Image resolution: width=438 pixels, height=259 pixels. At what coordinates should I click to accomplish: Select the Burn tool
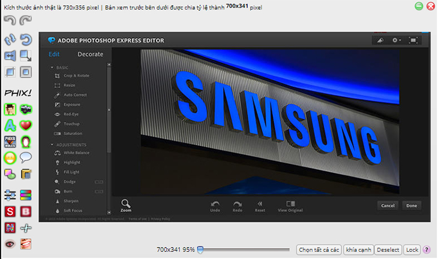[64, 191]
